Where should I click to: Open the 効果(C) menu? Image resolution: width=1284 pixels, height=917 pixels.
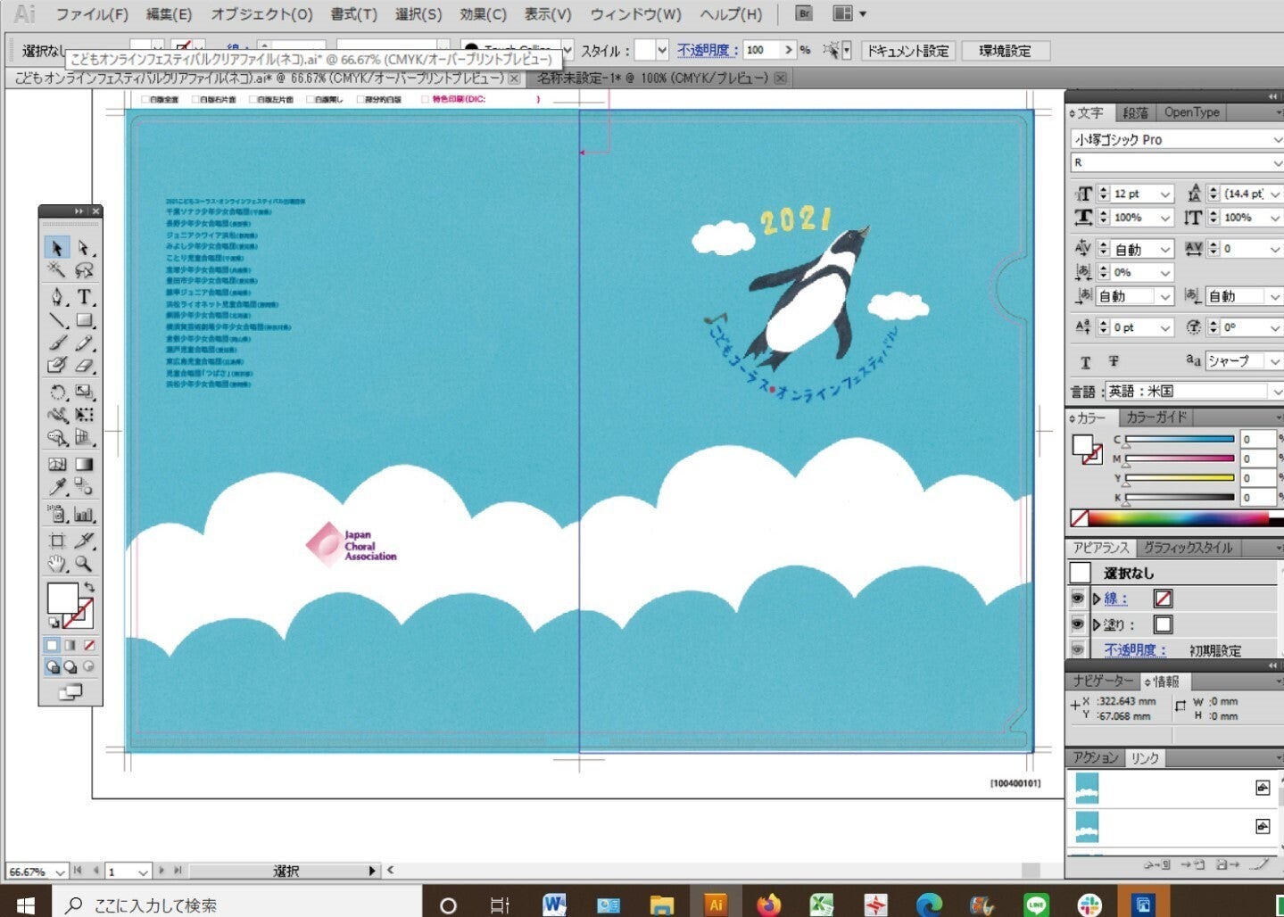click(x=483, y=14)
